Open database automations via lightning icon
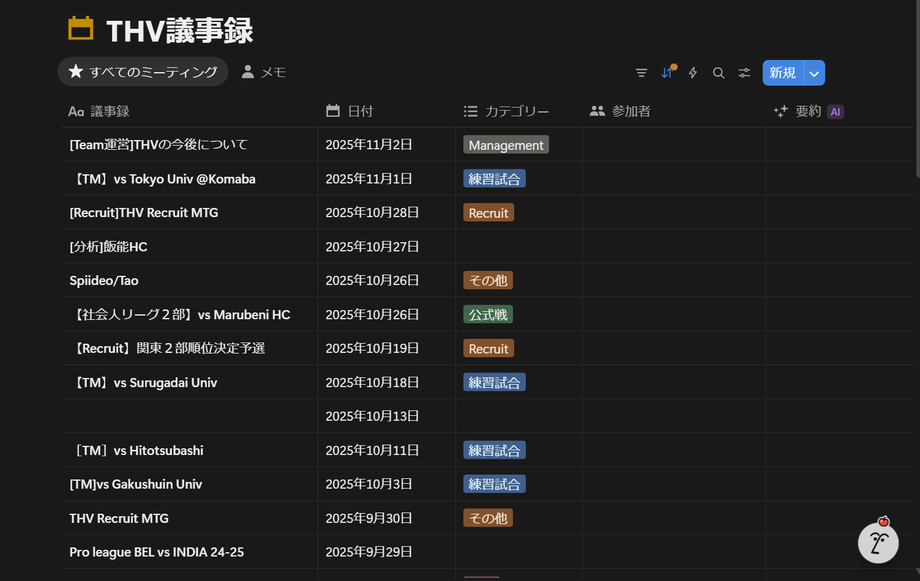920x581 pixels. (x=692, y=73)
